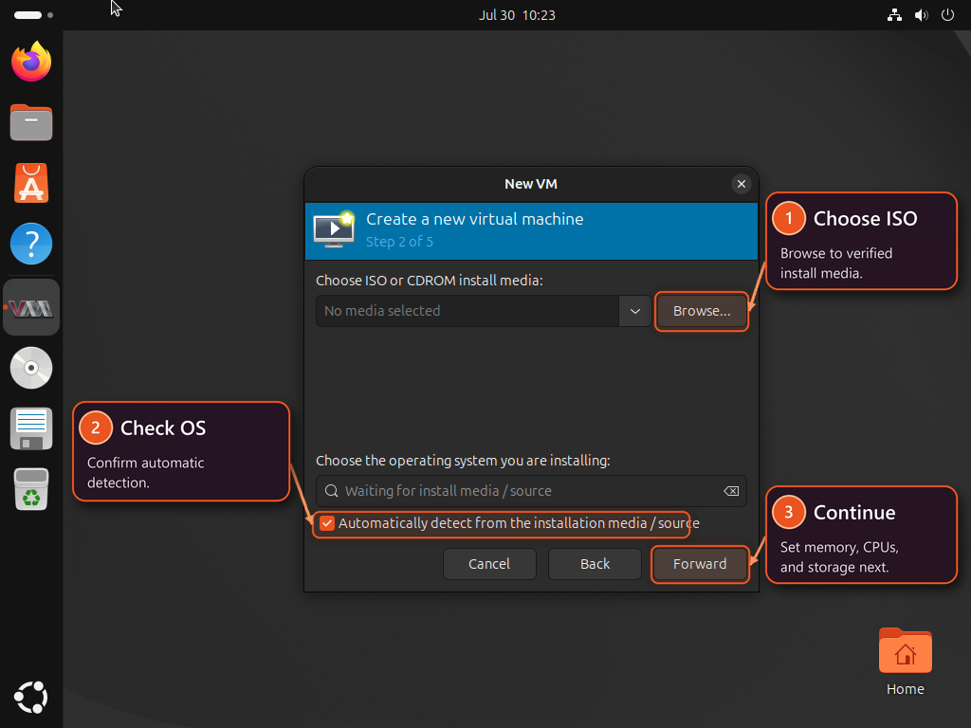
Task: Show applications with Ubuntu logo button
Action: pos(31,698)
